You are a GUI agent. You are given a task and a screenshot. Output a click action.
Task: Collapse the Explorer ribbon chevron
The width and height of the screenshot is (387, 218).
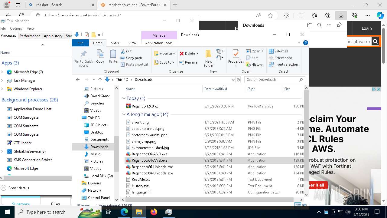(x=299, y=43)
